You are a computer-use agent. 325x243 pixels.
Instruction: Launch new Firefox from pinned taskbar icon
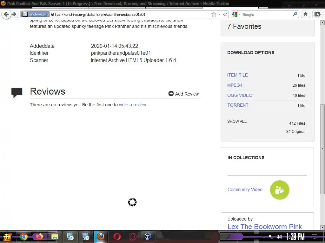(39, 237)
